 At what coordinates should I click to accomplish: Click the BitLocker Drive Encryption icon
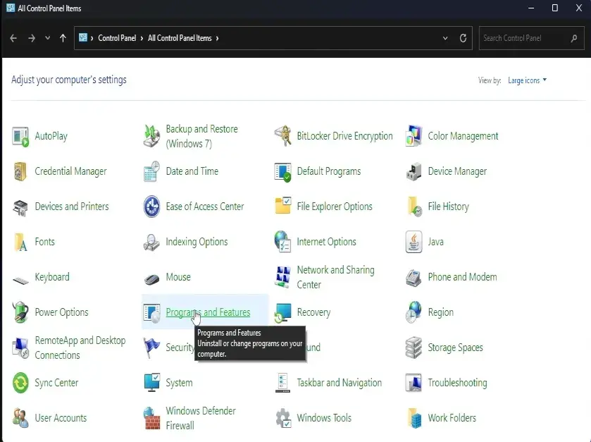[283, 136]
